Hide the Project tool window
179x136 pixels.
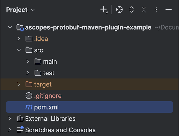(169, 10)
